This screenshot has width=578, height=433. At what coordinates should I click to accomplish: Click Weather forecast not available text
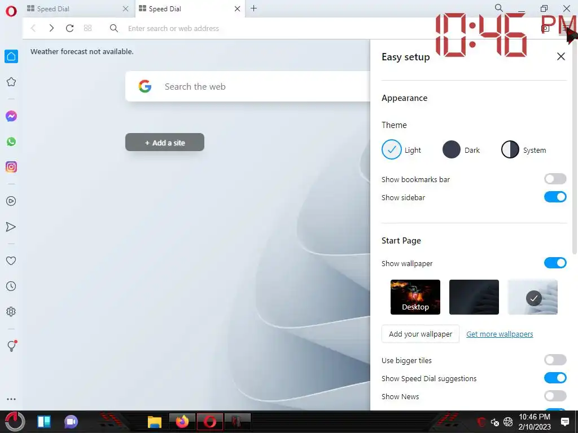click(82, 51)
